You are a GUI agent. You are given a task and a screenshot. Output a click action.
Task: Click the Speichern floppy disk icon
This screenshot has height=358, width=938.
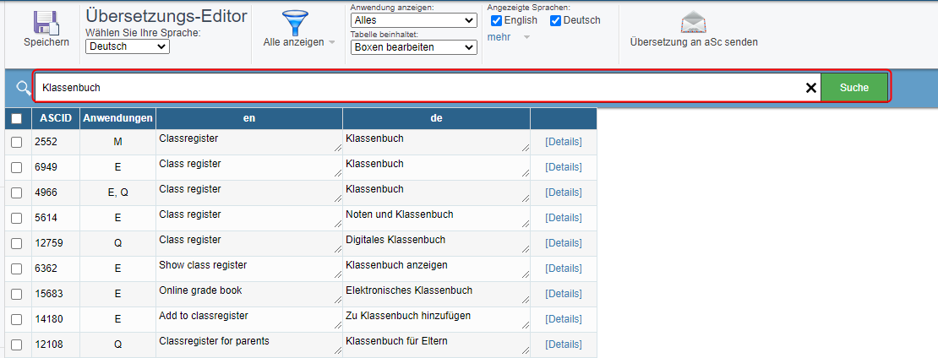[46, 23]
